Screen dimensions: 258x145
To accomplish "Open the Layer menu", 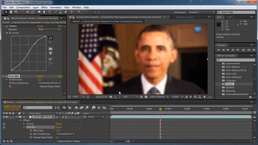I will coord(35,7).
